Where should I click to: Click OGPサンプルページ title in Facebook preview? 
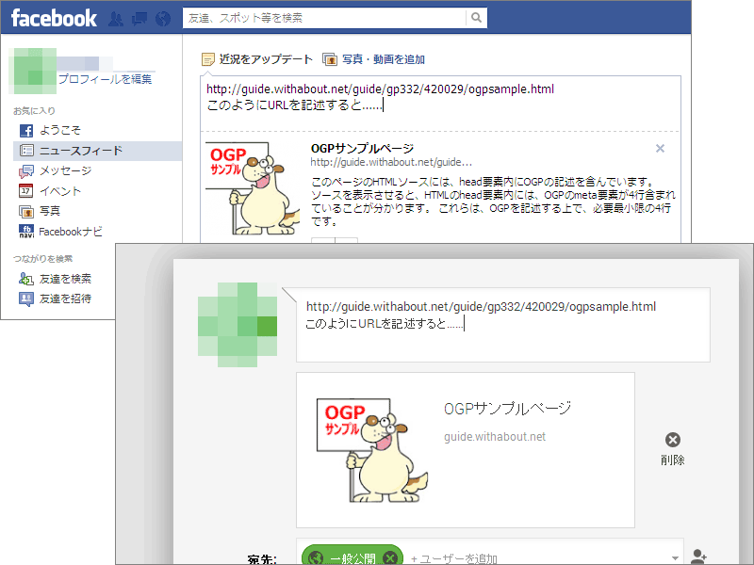coord(362,149)
